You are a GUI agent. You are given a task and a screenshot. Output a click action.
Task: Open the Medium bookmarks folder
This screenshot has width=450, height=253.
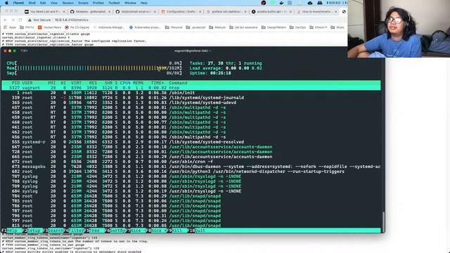(217, 27)
